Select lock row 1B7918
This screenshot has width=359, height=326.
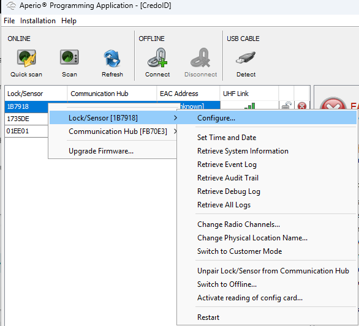click(26, 106)
